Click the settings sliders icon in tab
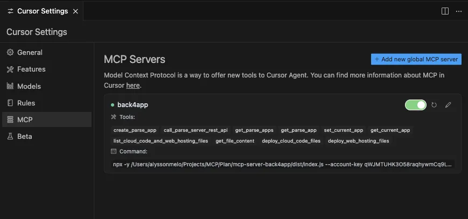The height and width of the screenshot is (219, 468). [10, 11]
